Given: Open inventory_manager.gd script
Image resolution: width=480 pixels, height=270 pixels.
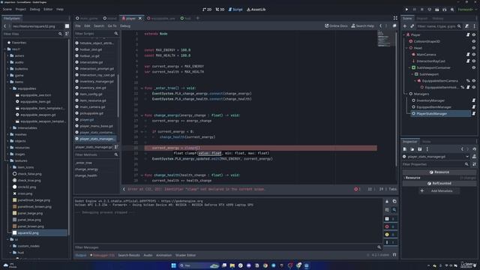Looking at the screenshot, I should (97, 82).
